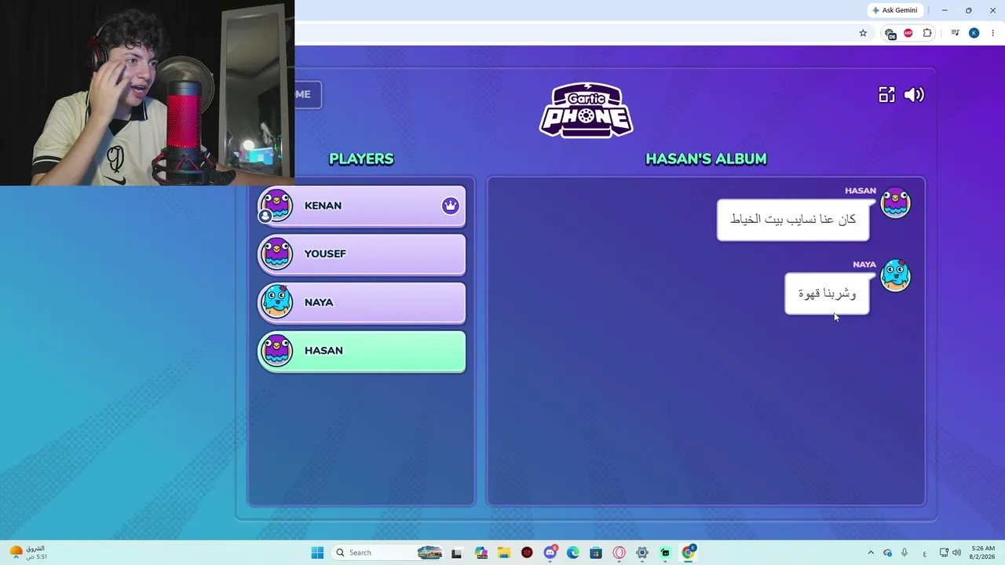Bookmark this page with the star icon

863,33
